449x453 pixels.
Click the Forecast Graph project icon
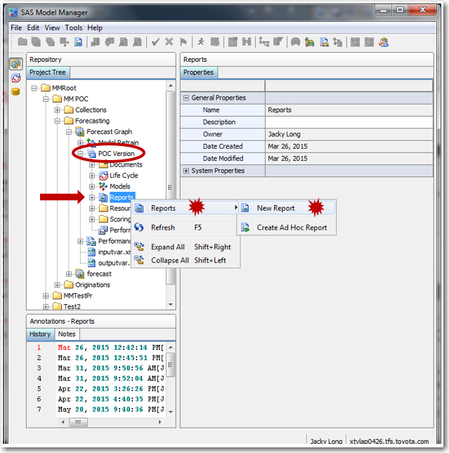pos(80,132)
